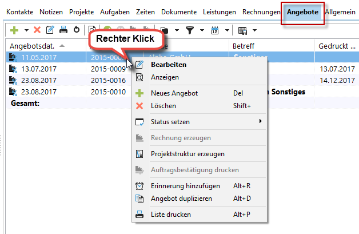This screenshot has height=234, width=359.
Task: Click the printer icon in the toolbar
Action: click(63, 30)
